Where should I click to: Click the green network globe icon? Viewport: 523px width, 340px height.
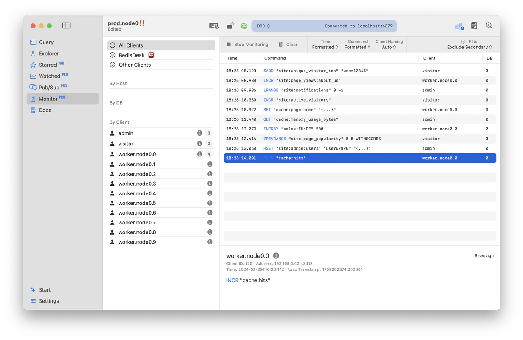244,25
